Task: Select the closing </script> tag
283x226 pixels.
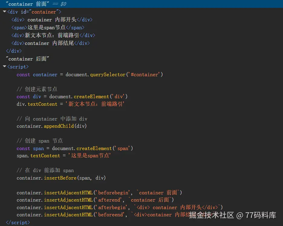Action: [x=18, y=223]
